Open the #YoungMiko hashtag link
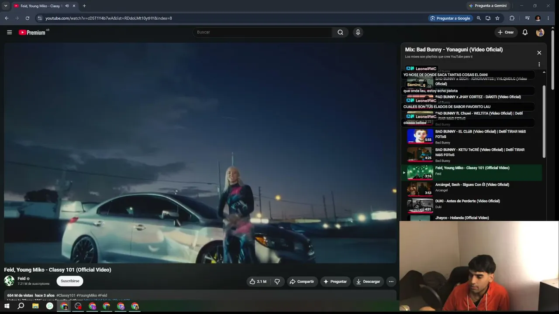The image size is (559, 314). tap(86, 296)
